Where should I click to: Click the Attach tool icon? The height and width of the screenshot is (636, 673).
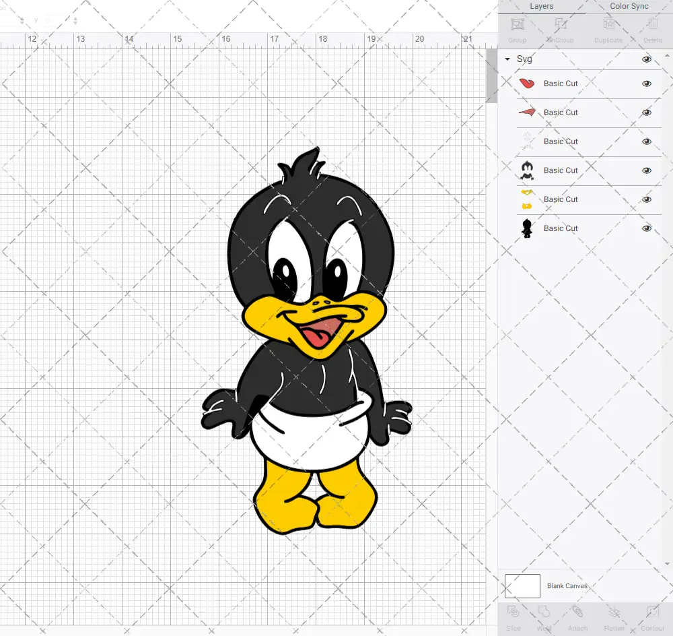point(577,612)
